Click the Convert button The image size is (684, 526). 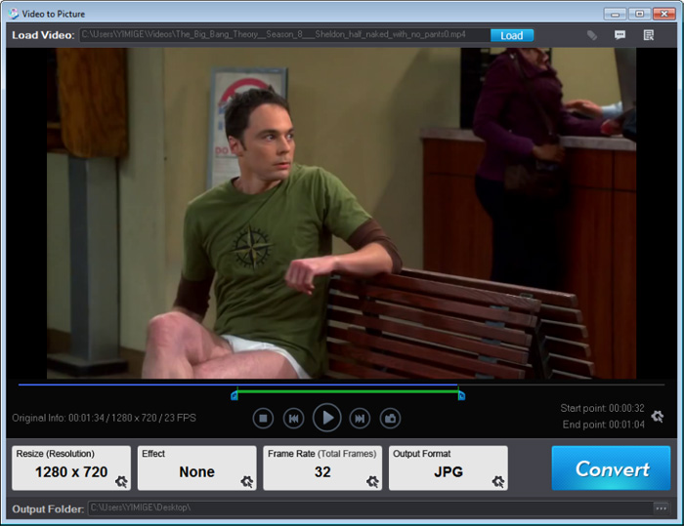coord(611,467)
